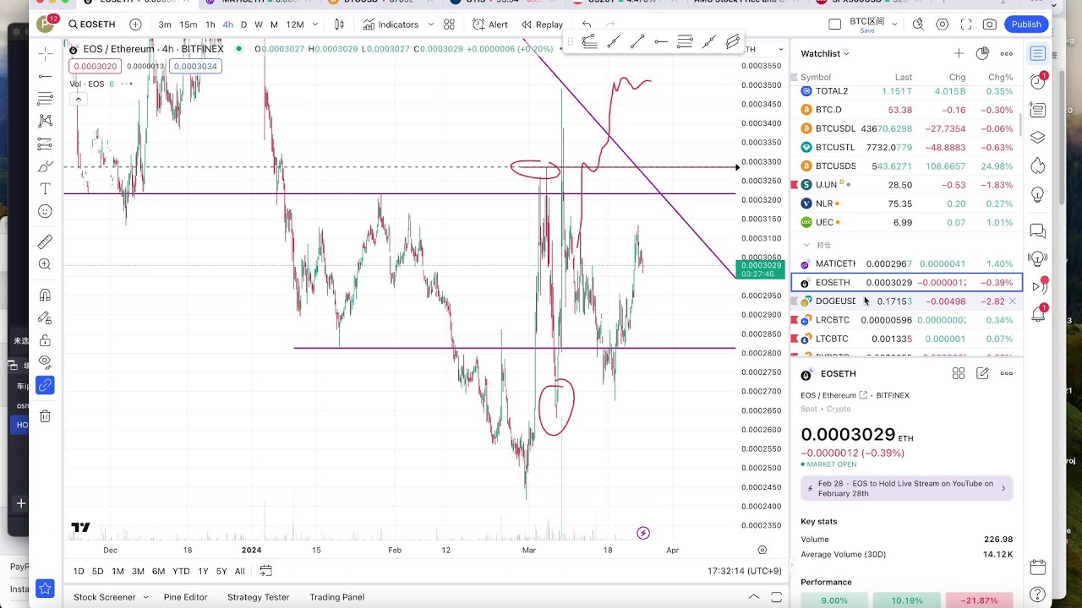Open the Hotlists flame icon in sidebar
1082x608 pixels.
click(1038, 166)
